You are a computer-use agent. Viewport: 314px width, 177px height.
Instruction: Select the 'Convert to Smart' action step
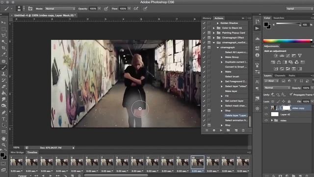click(236, 67)
